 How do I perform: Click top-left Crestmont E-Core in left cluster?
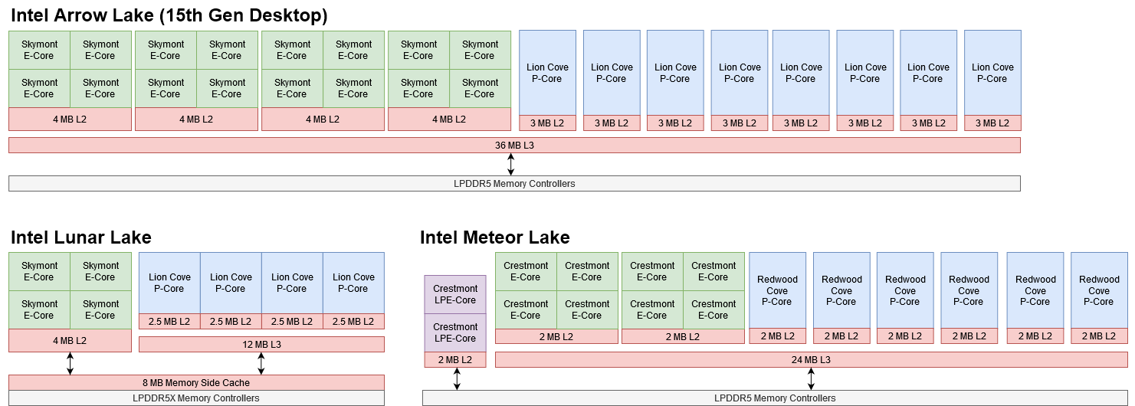(526, 271)
